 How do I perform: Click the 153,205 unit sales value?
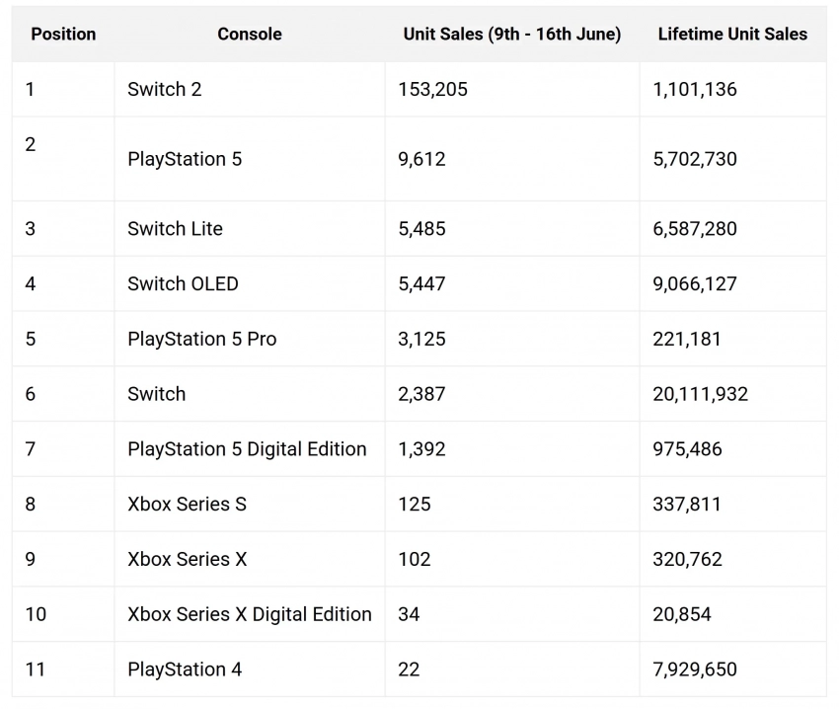click(x=433, y=90)
